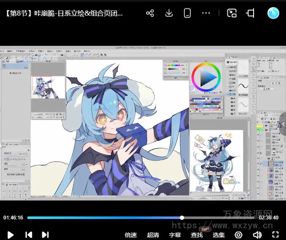Open the three-dots more options menu
Image resolution: width=286 pixels, height=240 pixels.
(x=206, y=13)
